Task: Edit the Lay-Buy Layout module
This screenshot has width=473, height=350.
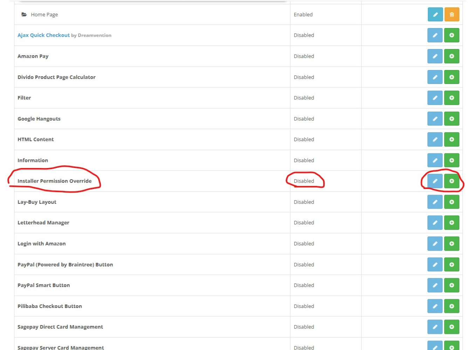Action: coord(435,202)
